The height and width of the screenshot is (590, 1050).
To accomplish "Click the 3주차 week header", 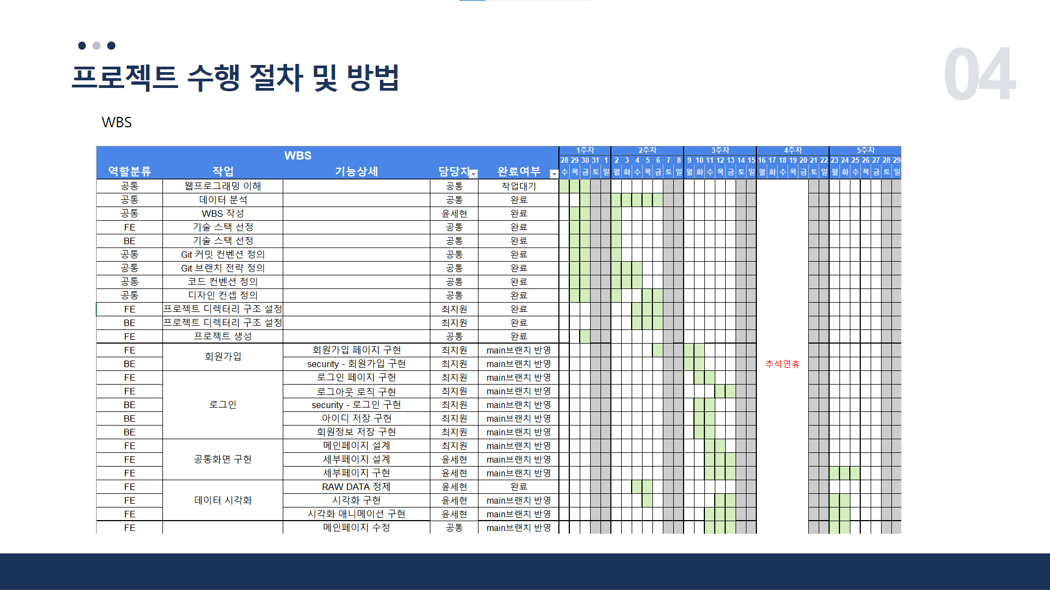I will (x=720, y=150).
